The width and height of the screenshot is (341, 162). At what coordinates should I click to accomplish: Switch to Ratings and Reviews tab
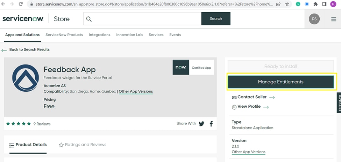(x=83, y=145)
